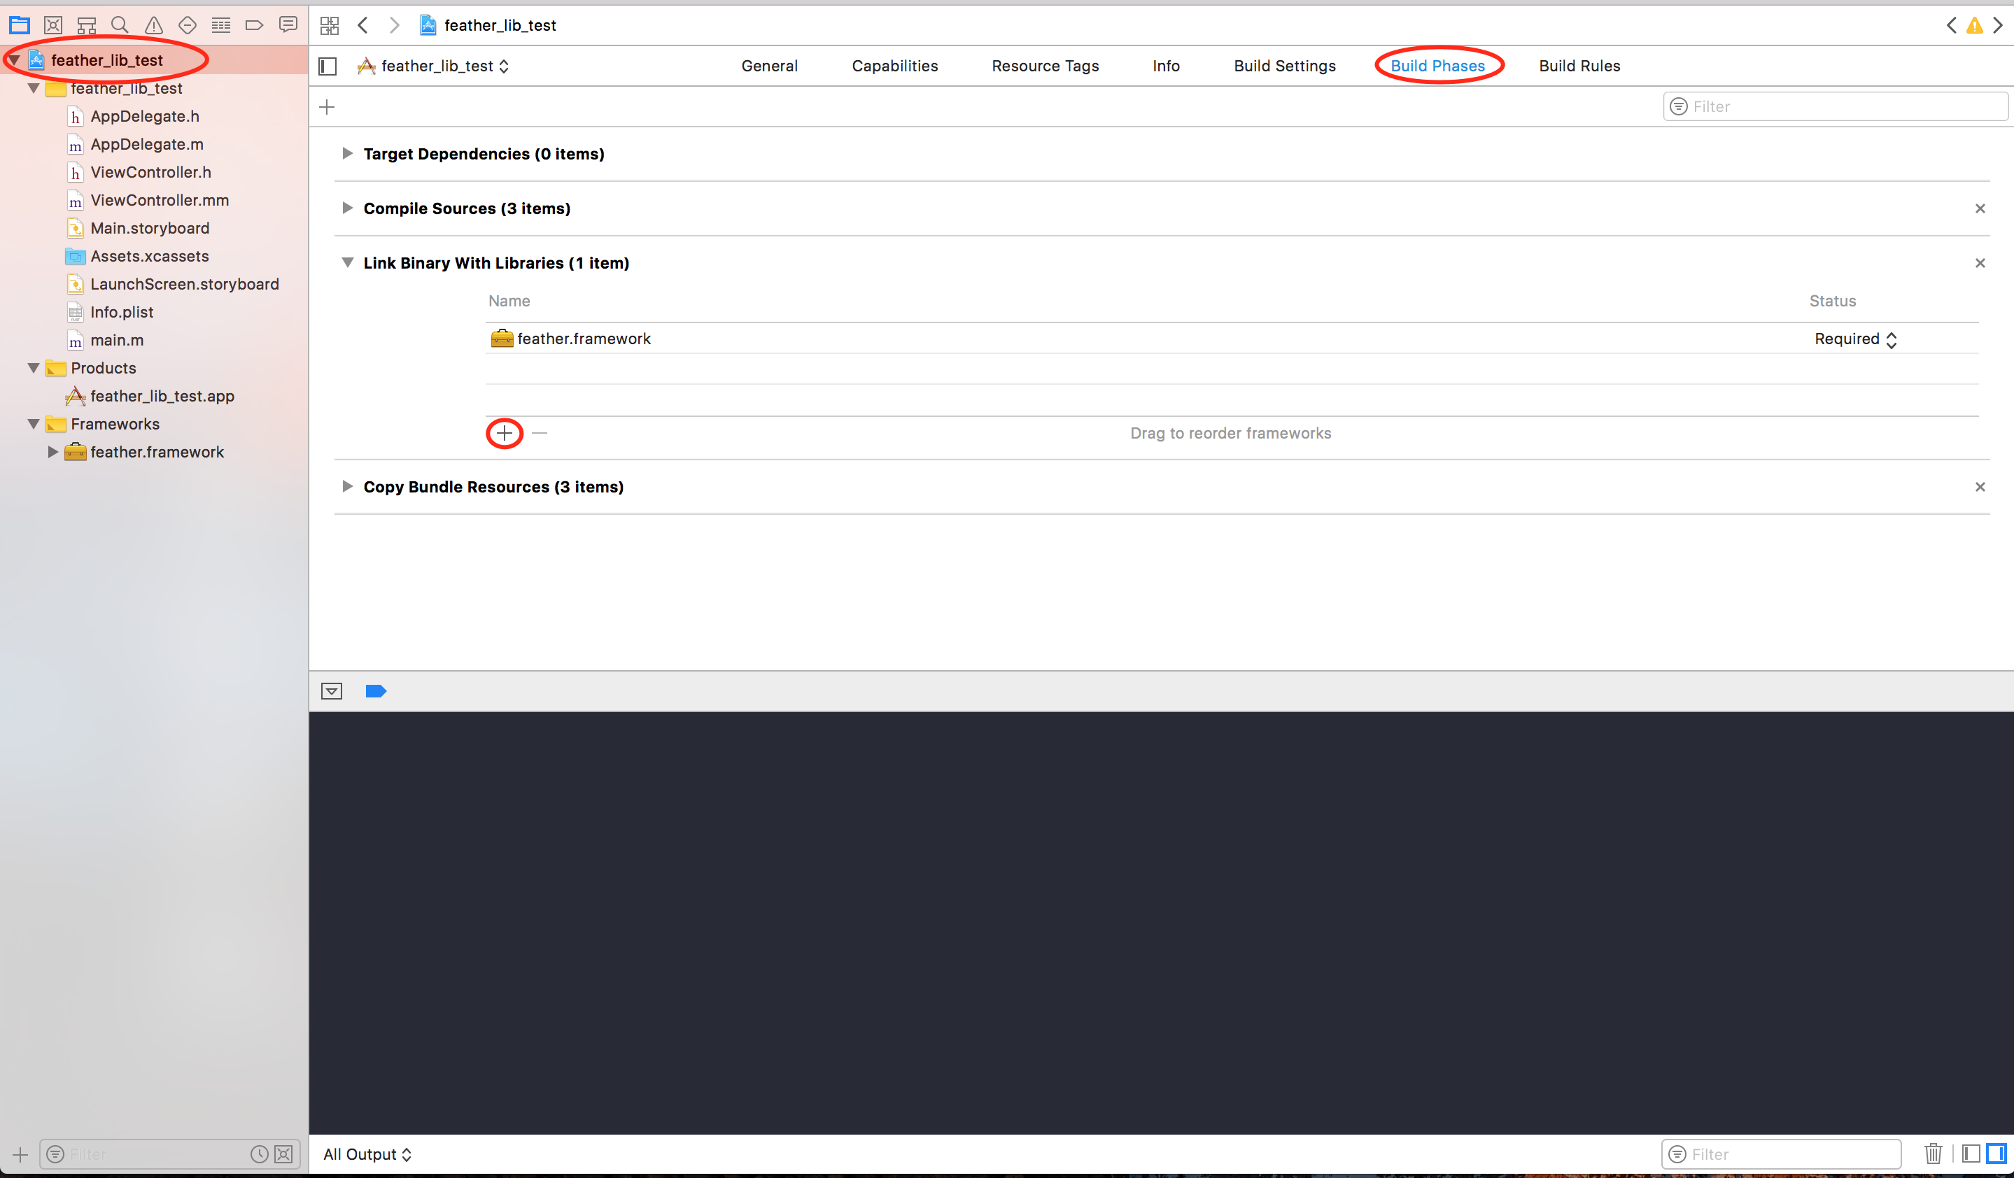Viewport: 2014px width, 1178px height.
Task: Select the Build Phases tab
Action: point(1437,66)
